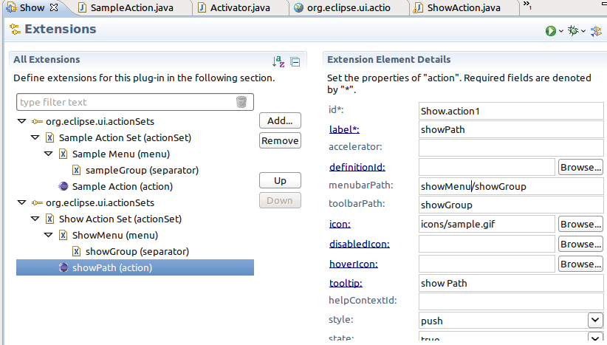Viewport: 607px width, 345px height.
Task: Select Sample Action in the extensions tree
Action: coord(112,186)
